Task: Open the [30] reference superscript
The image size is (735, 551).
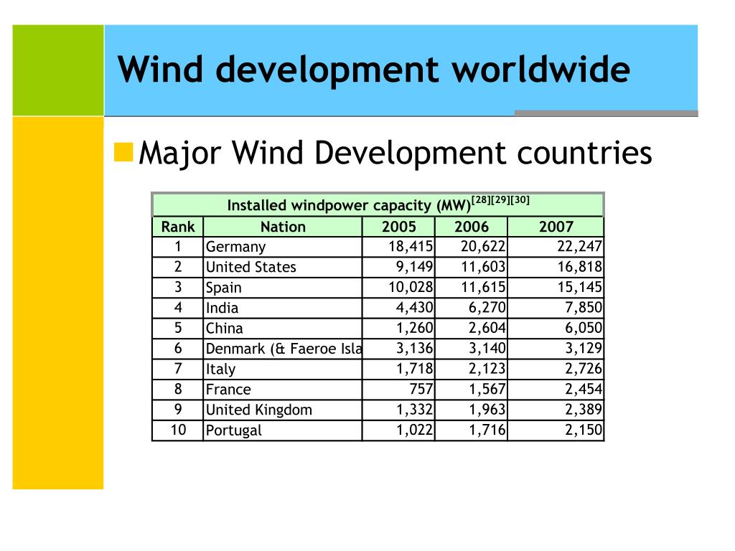Action: 520,200
